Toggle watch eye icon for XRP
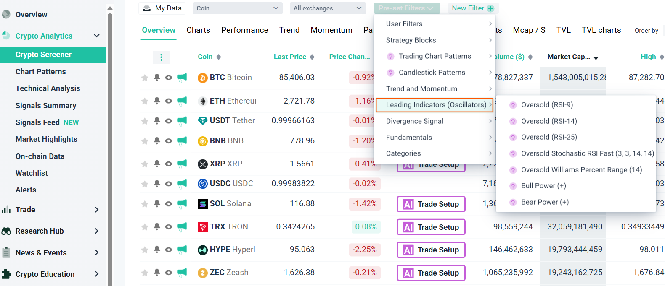Viewport: 665px width, 286px height. (169, 164)
